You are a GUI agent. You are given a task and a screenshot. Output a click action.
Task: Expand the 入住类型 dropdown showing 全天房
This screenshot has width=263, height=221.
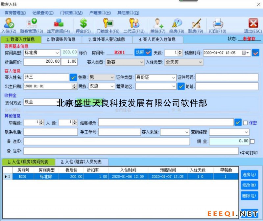coord(200,62)
